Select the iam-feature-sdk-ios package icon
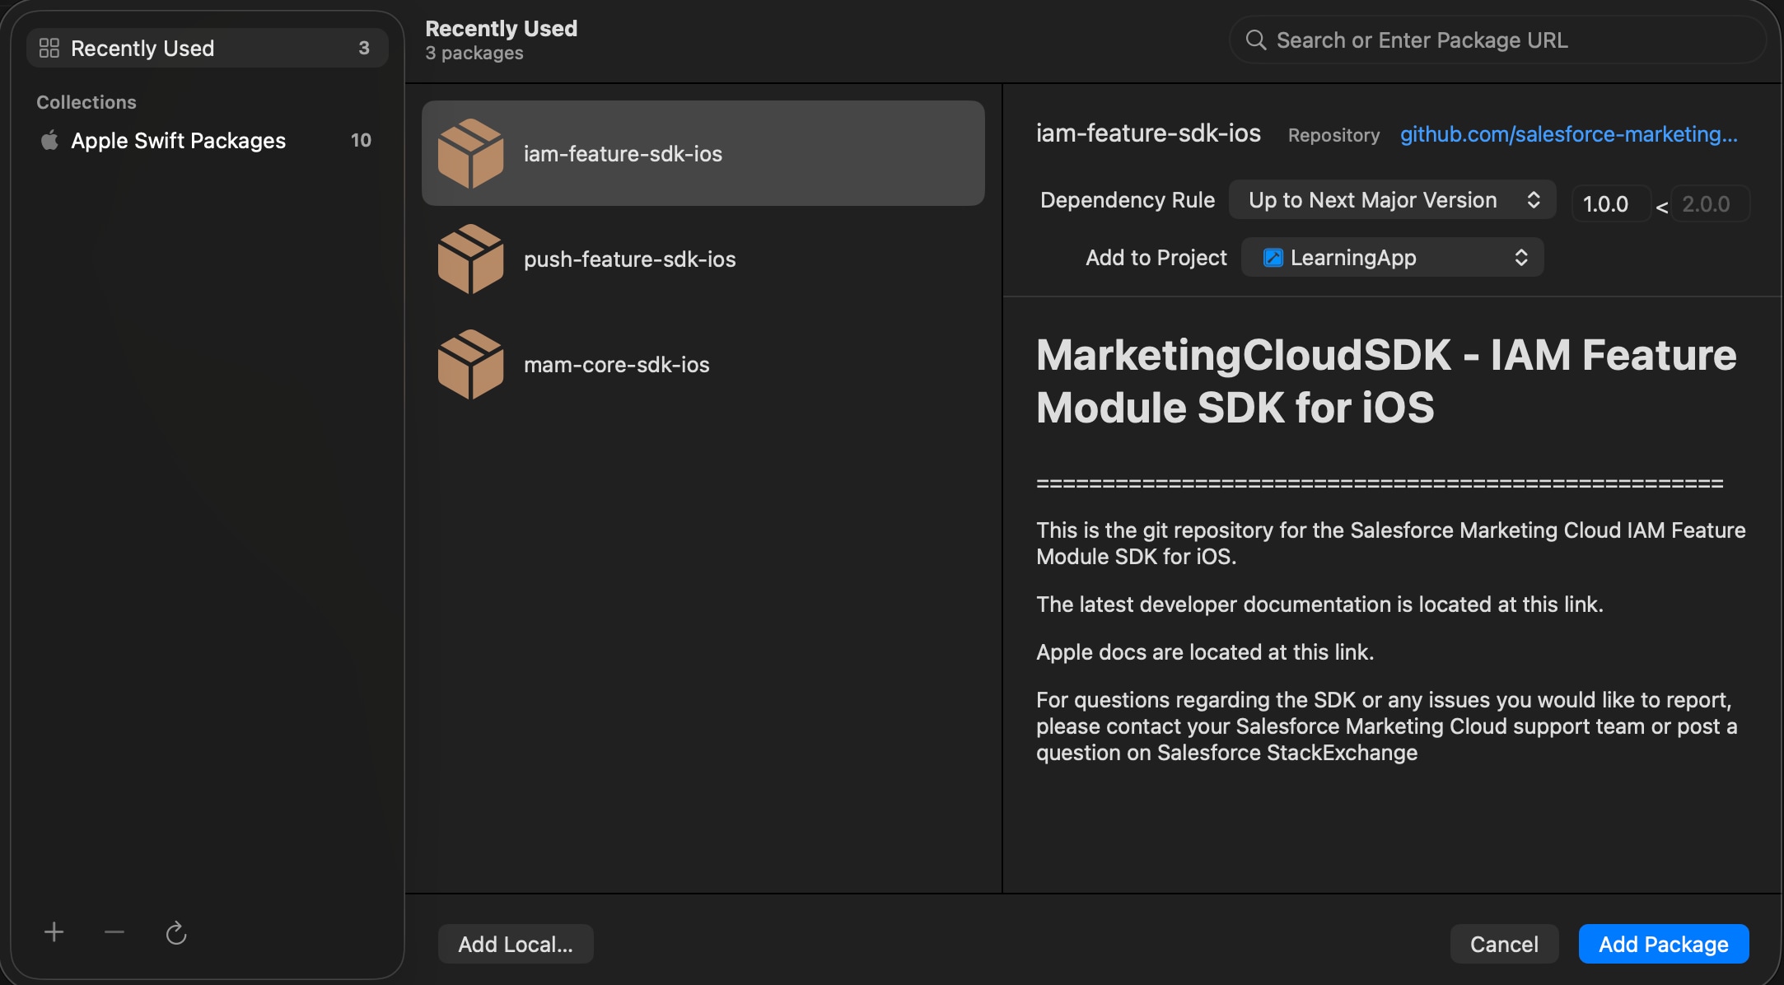Viewport: 1784px width, 985px height. tap(470, 152)
